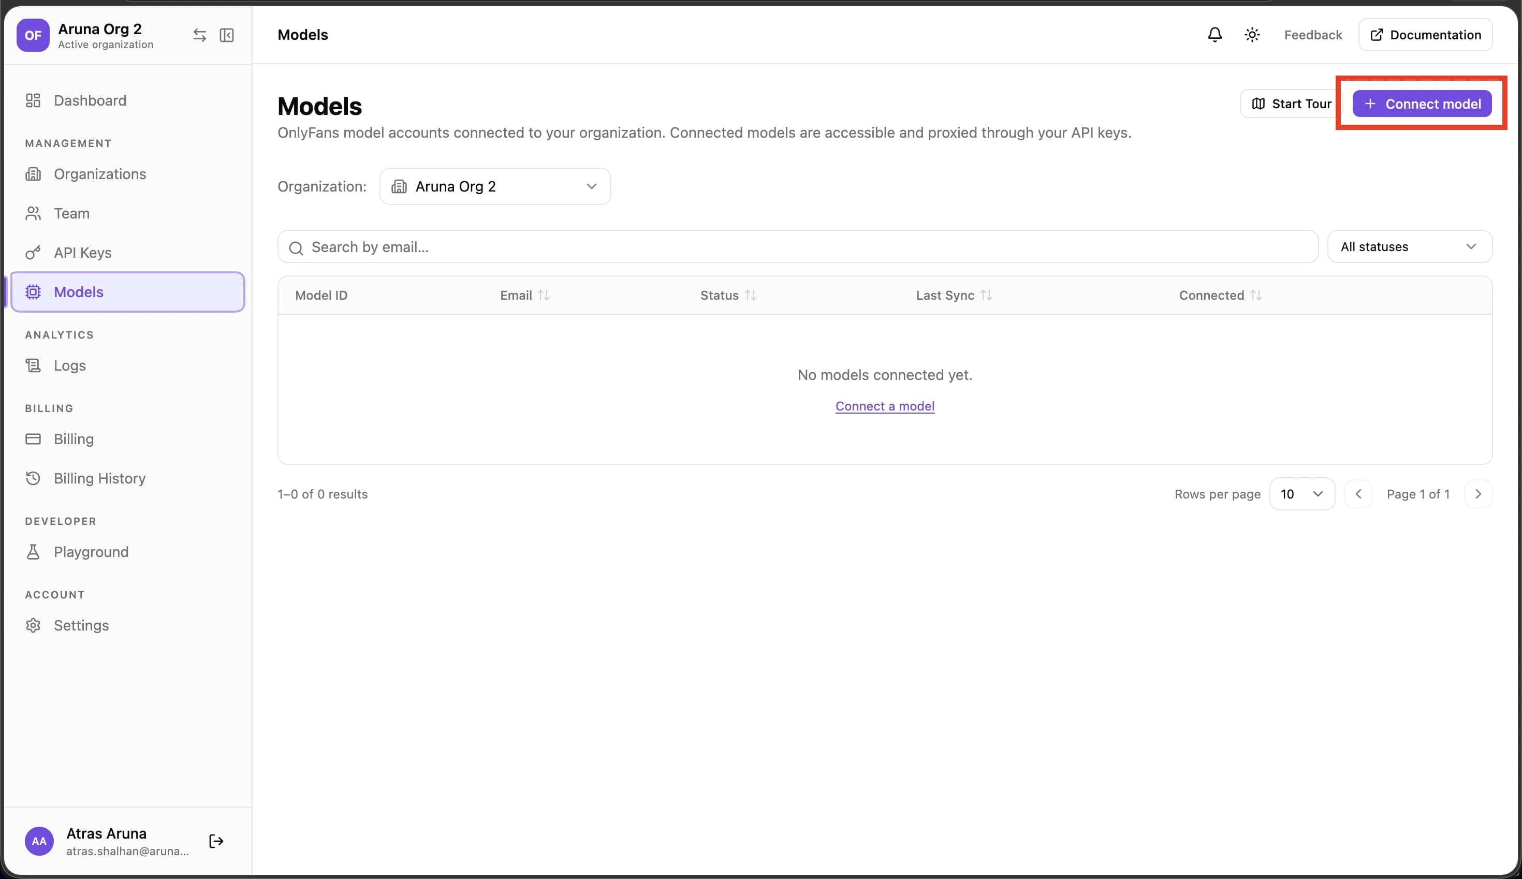Click 'No models connected yet.' message
Image resolution: width=1522 pixels, height=879 pixels.
pos(885,375)
